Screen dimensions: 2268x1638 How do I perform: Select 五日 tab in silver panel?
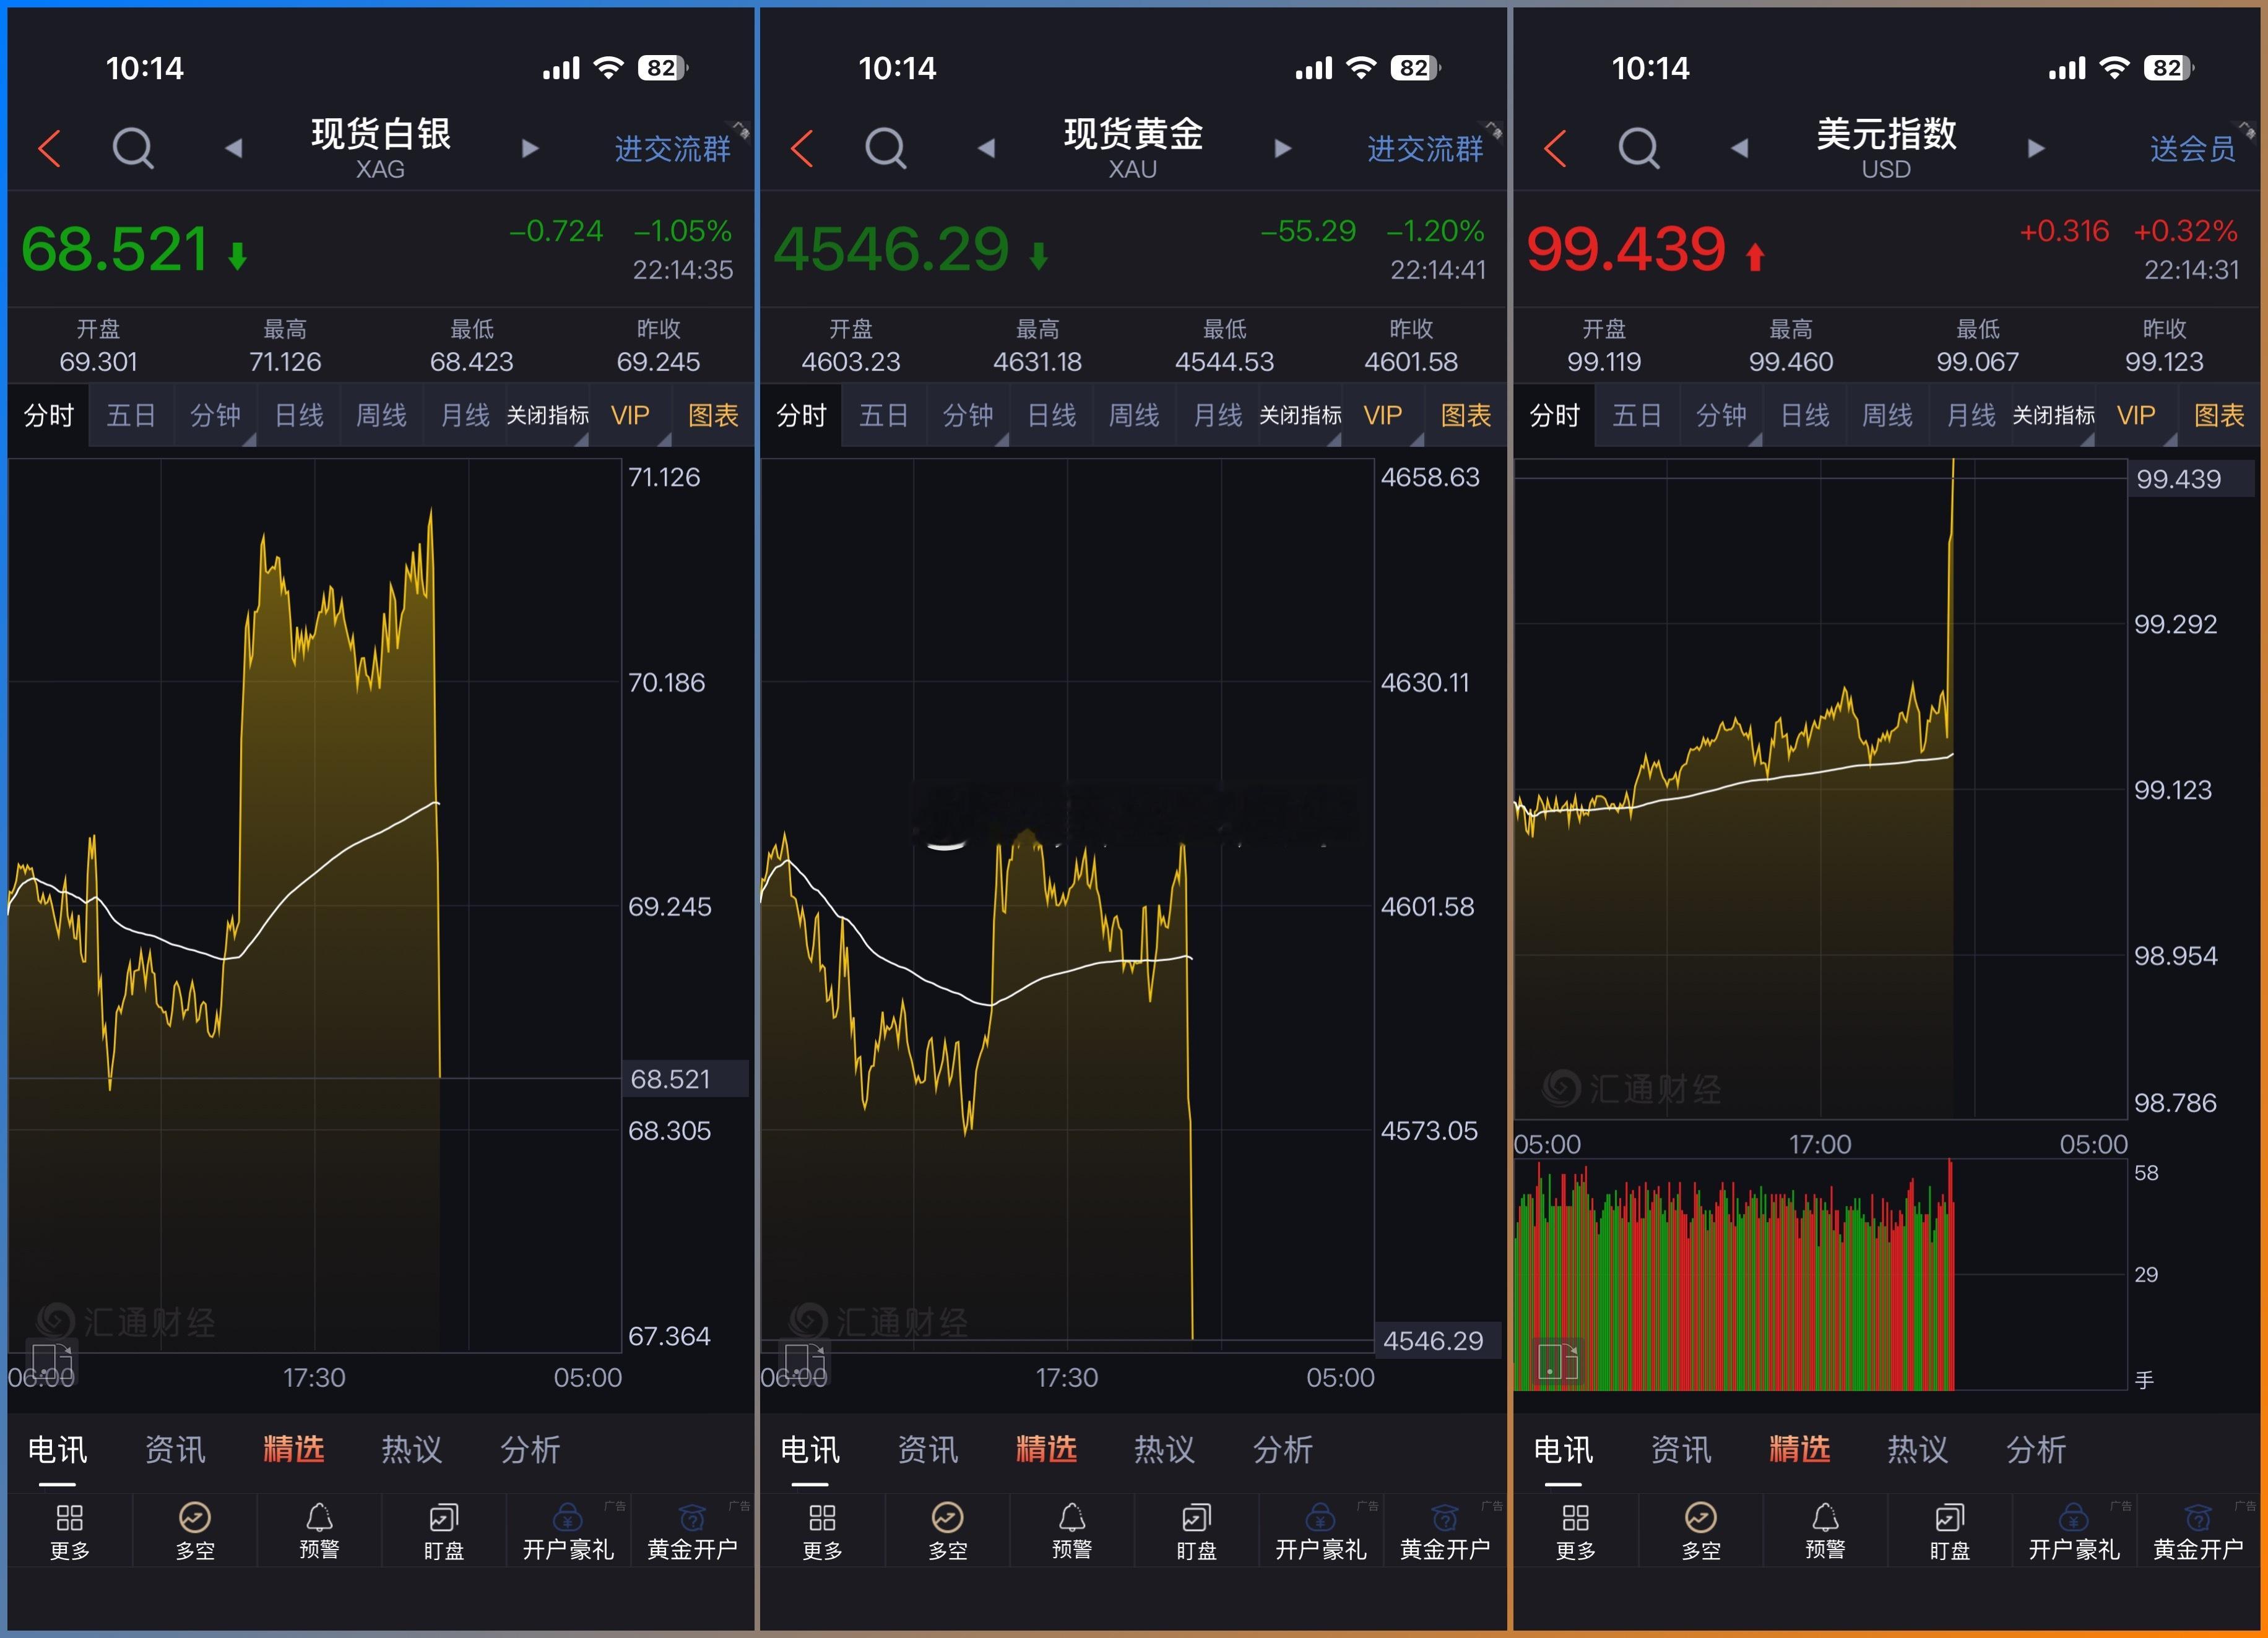131,415
